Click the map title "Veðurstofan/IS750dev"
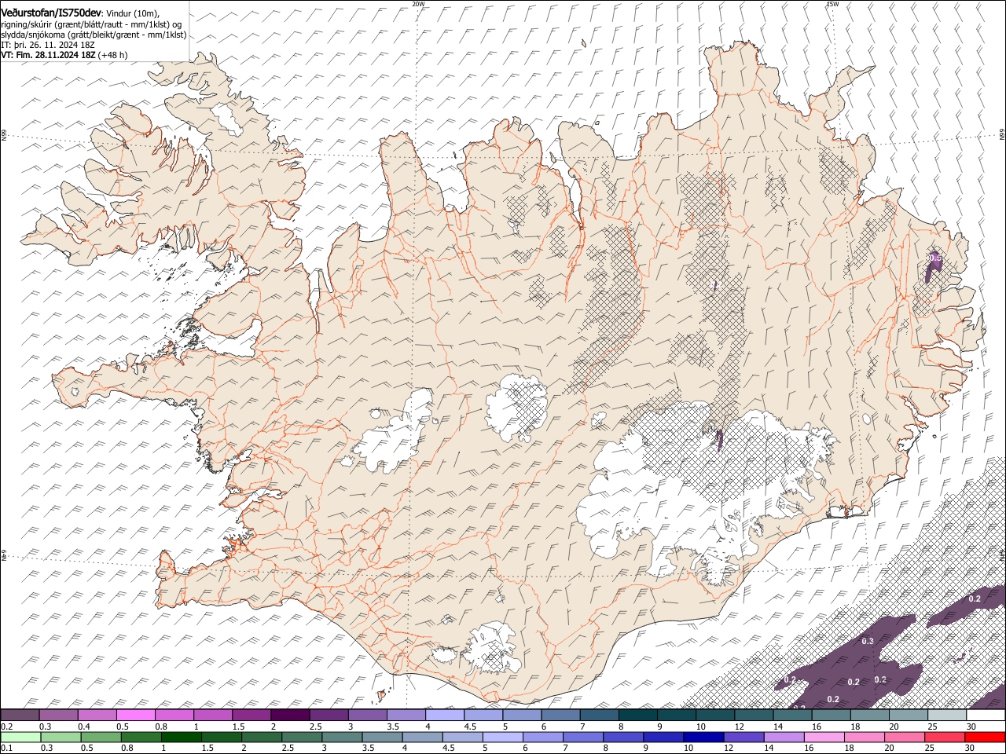1006x754 pixels. [x=51, y=13]
